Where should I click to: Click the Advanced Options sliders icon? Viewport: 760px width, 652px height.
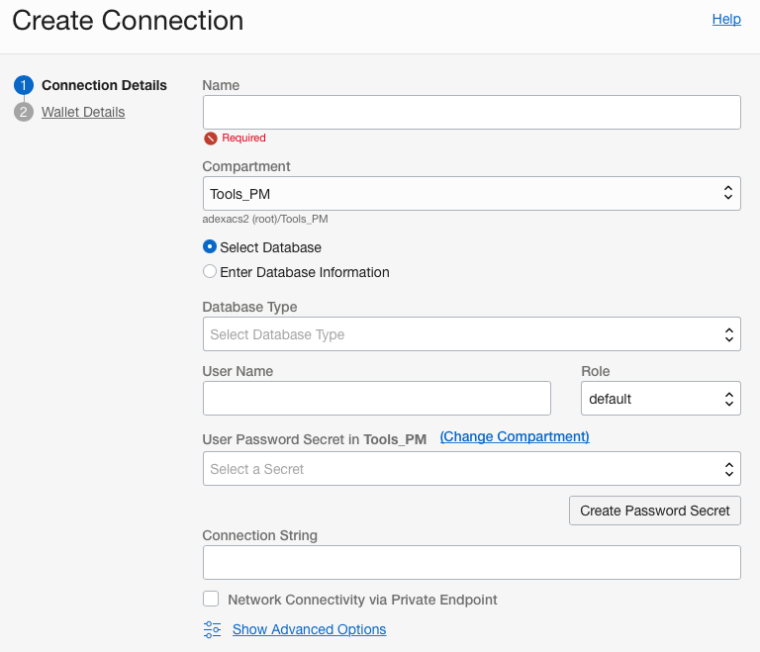pos(213,629)
